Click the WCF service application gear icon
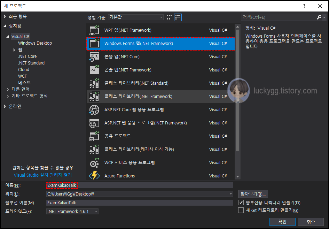 coord(94,163)
